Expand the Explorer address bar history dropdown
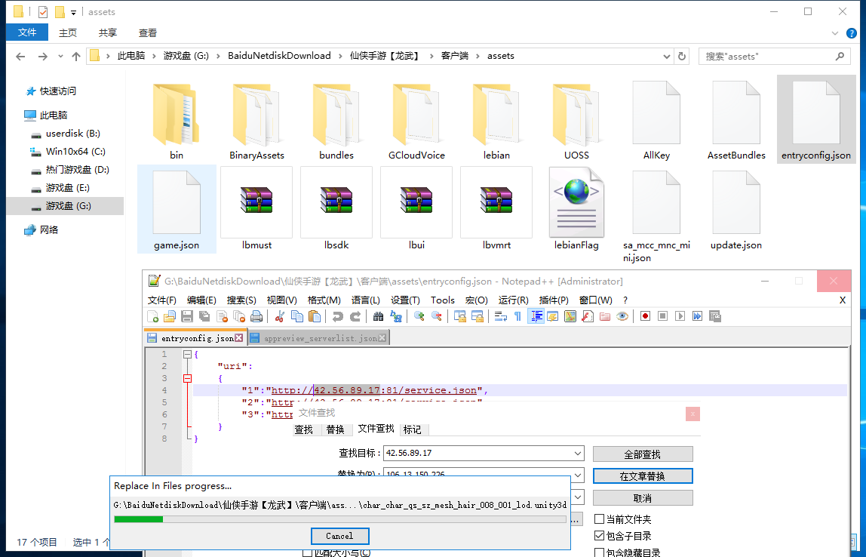The image size is (866, 557). click(x=667, y=56)
